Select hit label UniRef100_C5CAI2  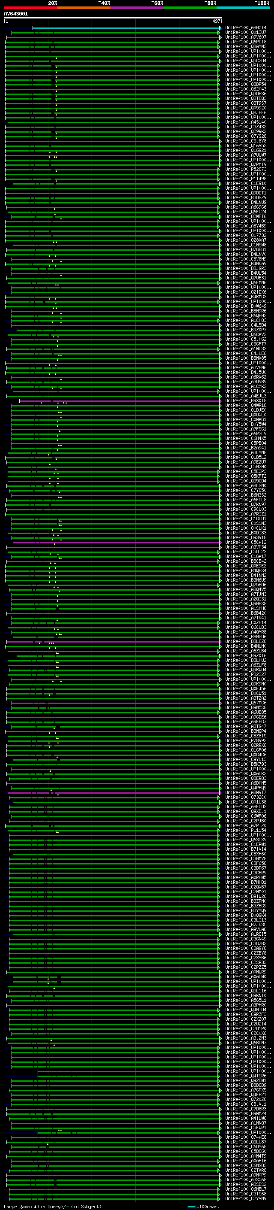pos(246,542)
